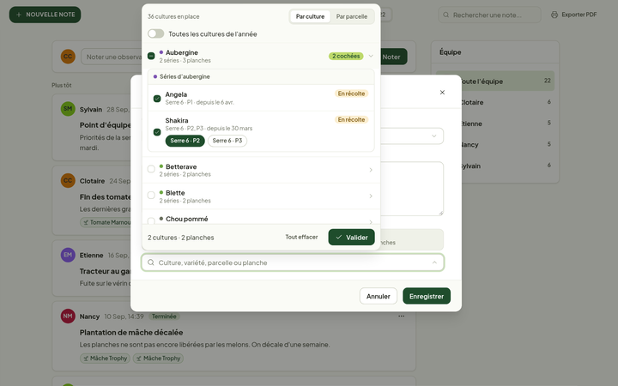Collapse the Aubergine row chevron
Screen dimensions: 618x386
coord(371,56)
